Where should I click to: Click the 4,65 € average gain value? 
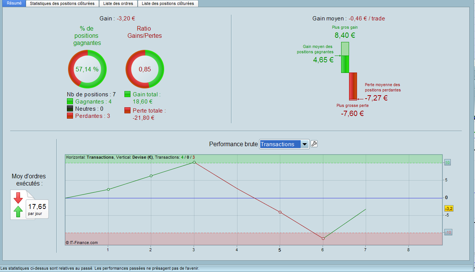(323, 60)
